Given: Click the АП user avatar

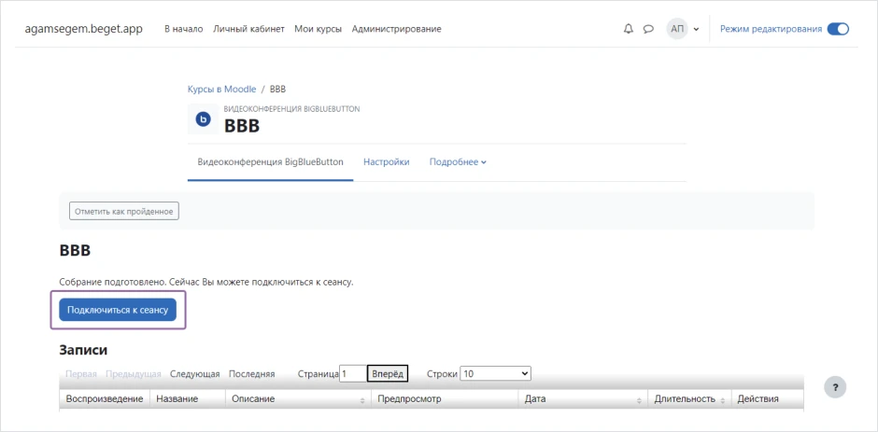Looking at the screenshot, I should 677,29.
